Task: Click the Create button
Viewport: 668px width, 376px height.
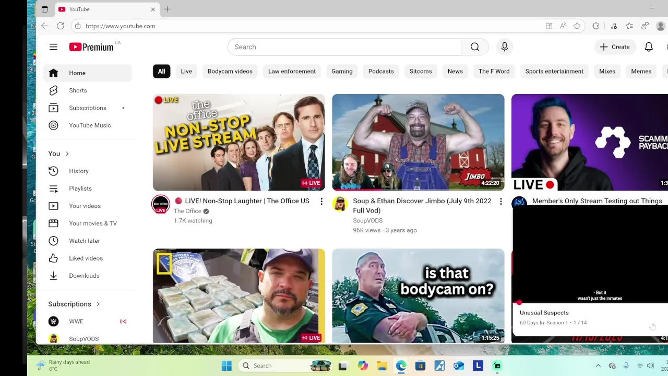Action: click(615, 47)
